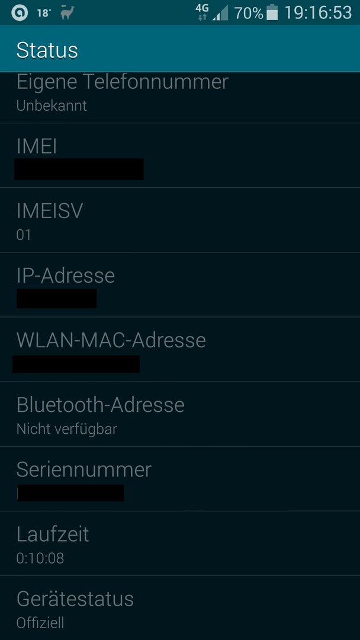Screen dimensions: 360x640
Task: Select the Seriennummer entry
Action: [180, 479]
